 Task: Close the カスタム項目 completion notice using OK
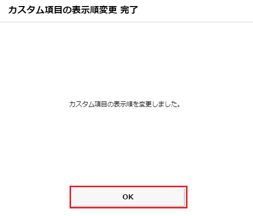point(129,197)
